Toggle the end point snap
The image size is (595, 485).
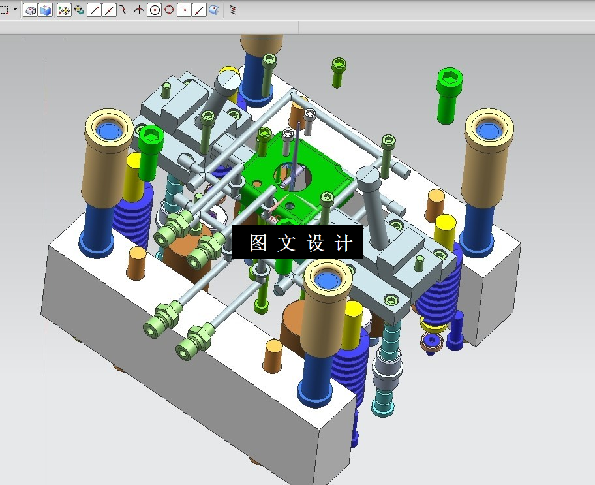click(94, 10)
